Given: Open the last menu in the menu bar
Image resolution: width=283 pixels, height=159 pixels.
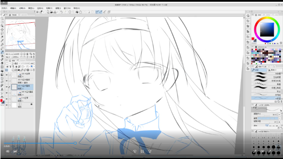Looking at the screenshot, I should tap(76, 8).
